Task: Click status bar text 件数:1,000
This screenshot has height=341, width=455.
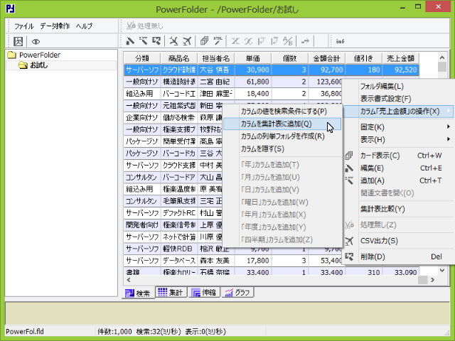Action: pos(114,332)
